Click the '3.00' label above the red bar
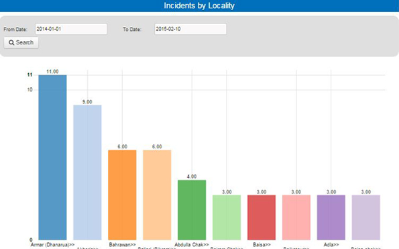399x249 pixels. [262, 192]
